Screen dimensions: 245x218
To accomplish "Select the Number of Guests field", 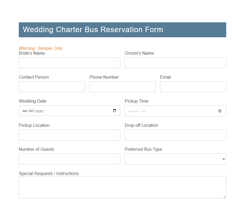I will pos(69,159).
